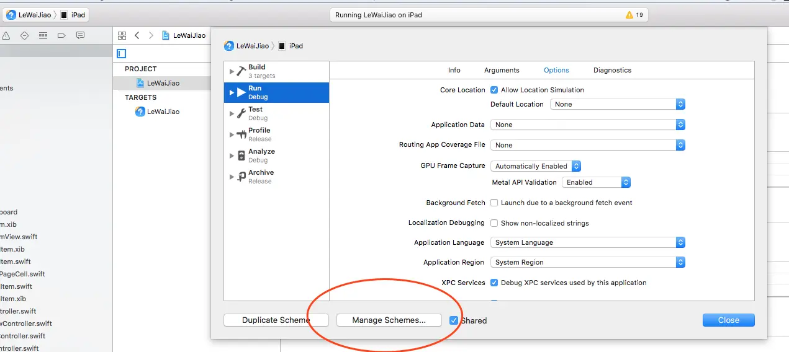
Task: Click the iPad destination in the toolbar scheme selector
Action: pos(73,15)
